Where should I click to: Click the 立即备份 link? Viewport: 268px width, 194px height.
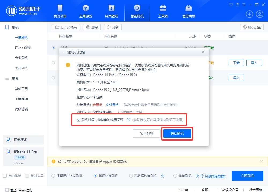point(112,105)
